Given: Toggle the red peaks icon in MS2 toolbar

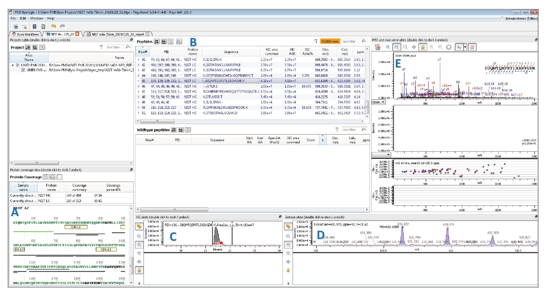Looking at the screenshot, I should click(x=472, y=47).
